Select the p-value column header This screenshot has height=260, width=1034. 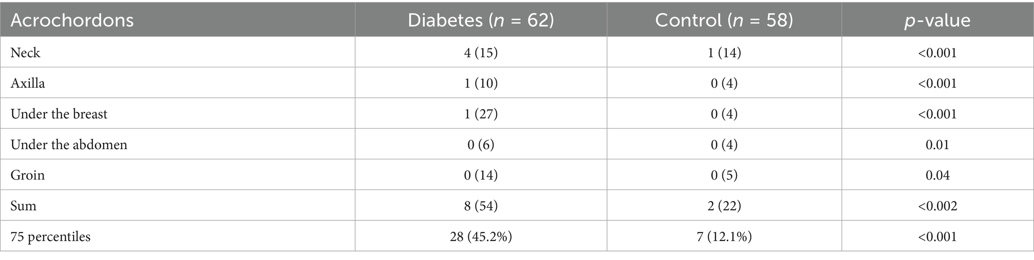click(x=937, y=20)
